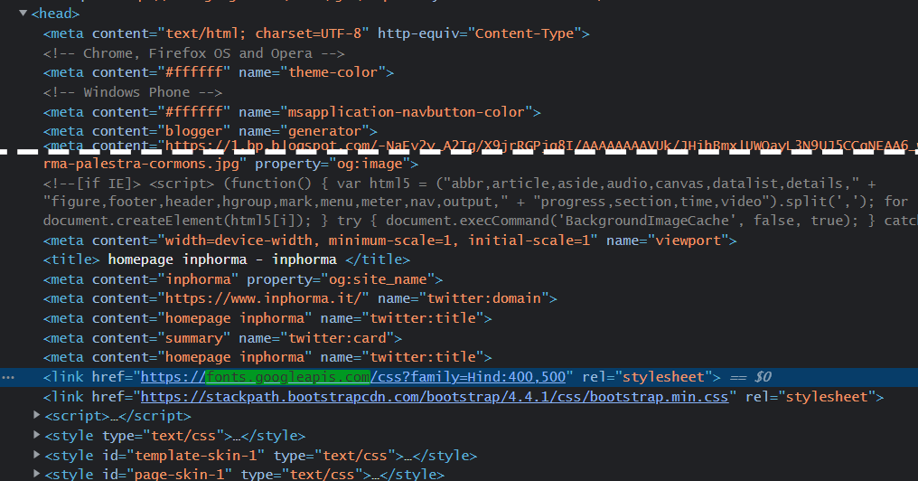Image resolution: width=918 pixels, height=481 pixels.
Task: Click the 'Windows Phone' comment
Action: coord(132,92)
